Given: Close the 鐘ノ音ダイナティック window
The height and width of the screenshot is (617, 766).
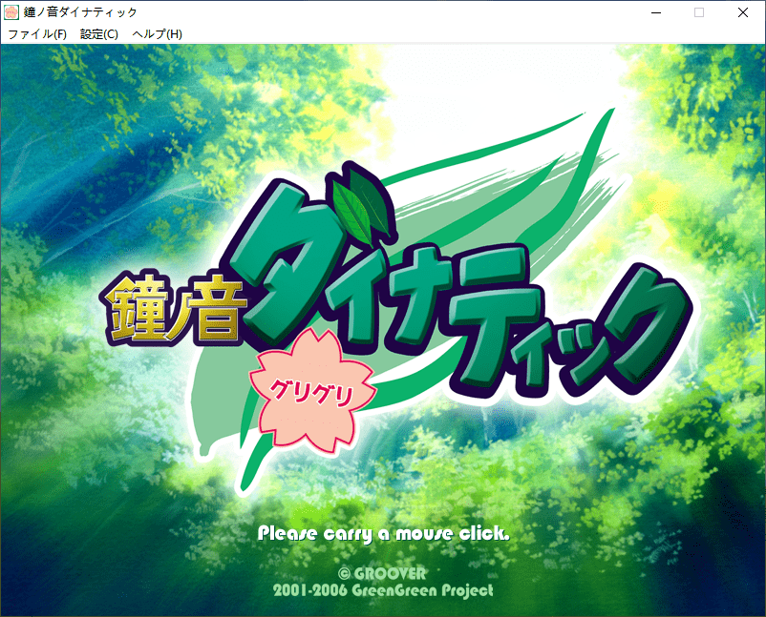Looking at the screenshot, I should 743,12.
